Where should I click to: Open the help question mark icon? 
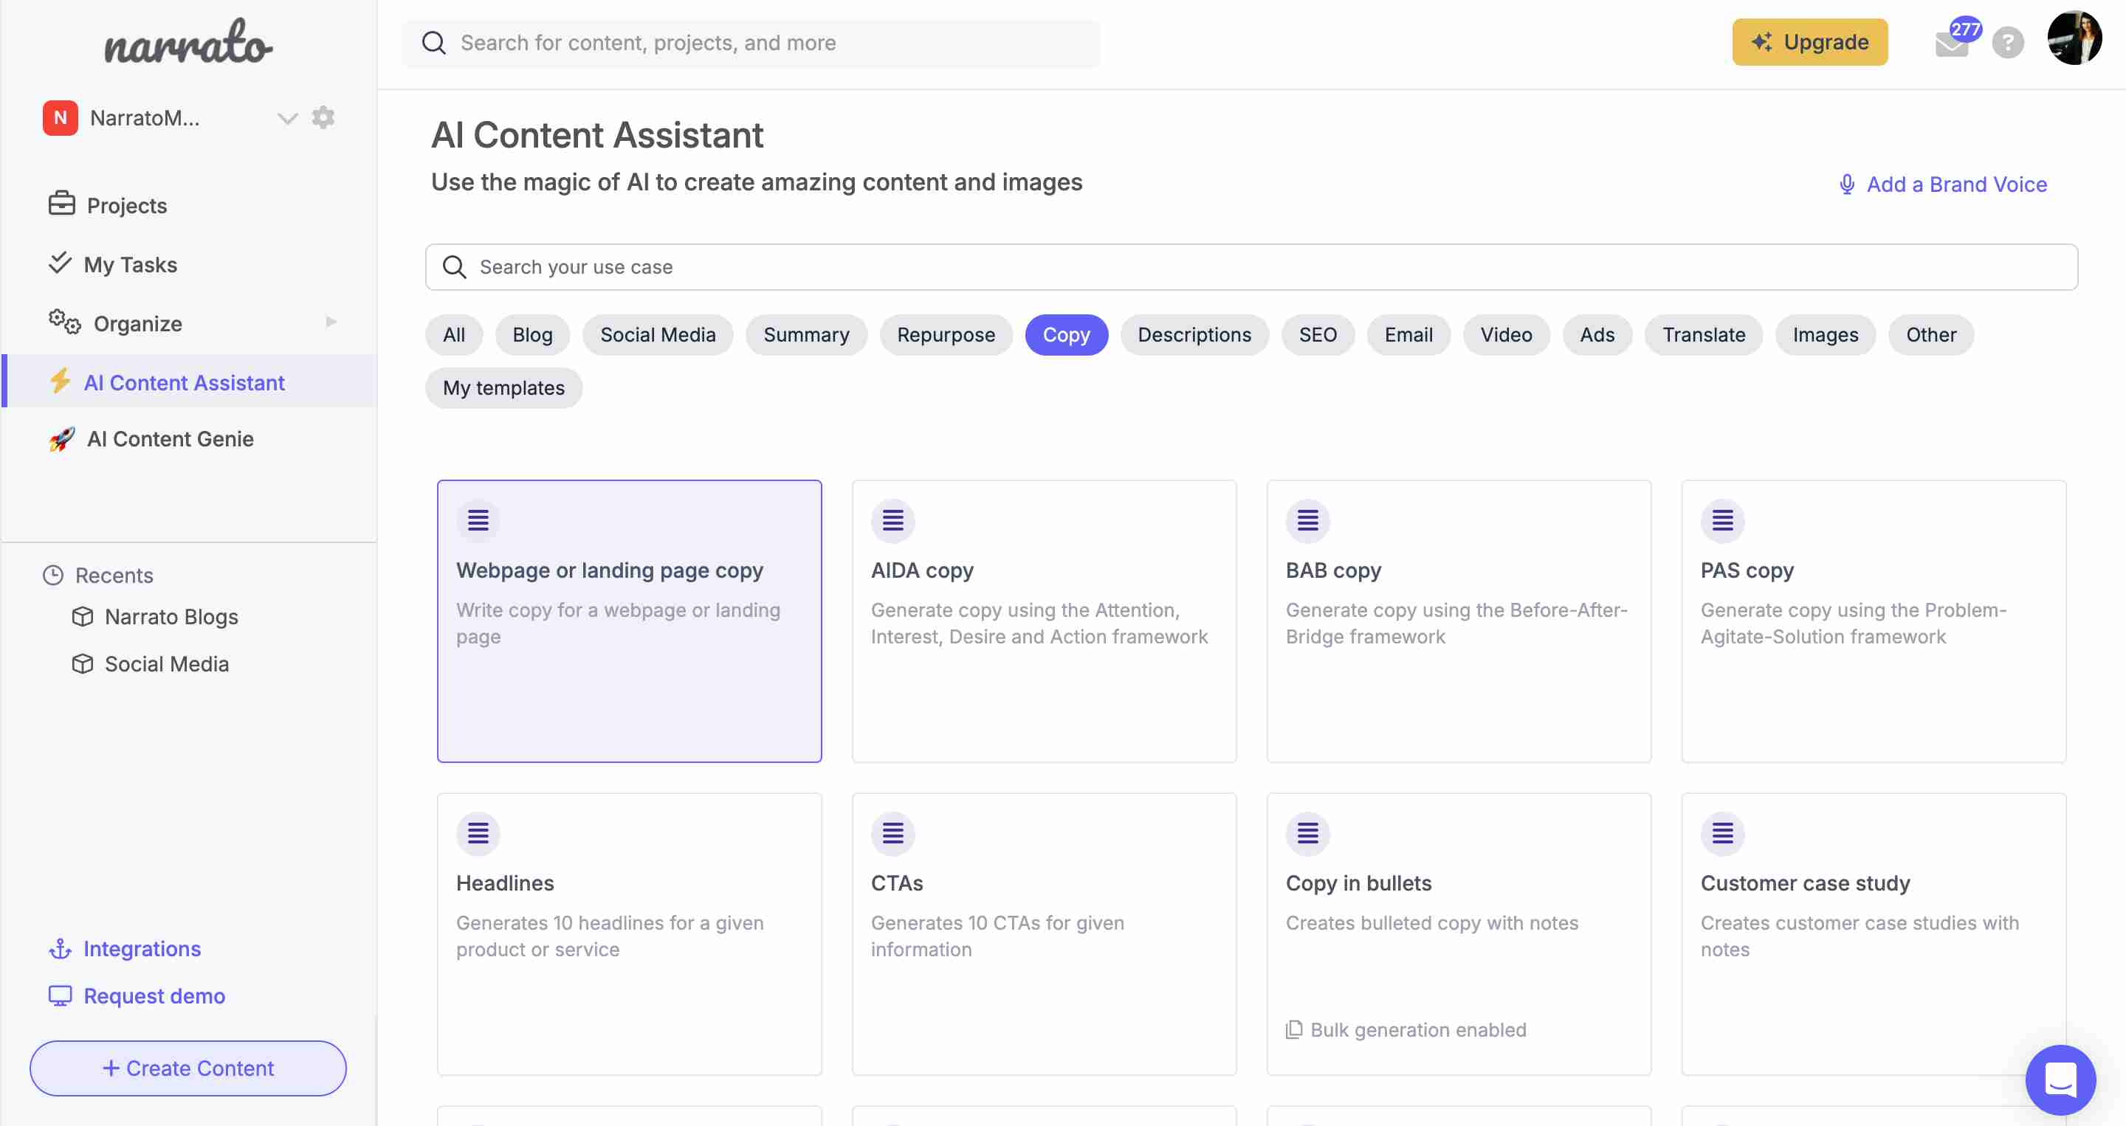click(2008, 43)
